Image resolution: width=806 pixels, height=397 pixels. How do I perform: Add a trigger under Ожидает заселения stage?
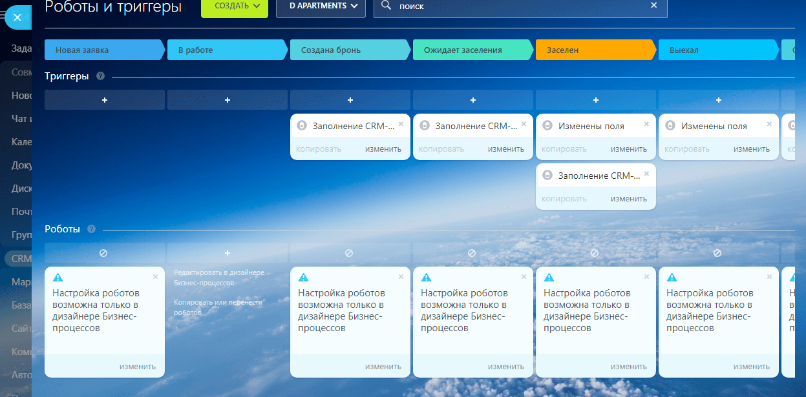tap(473, 100)
